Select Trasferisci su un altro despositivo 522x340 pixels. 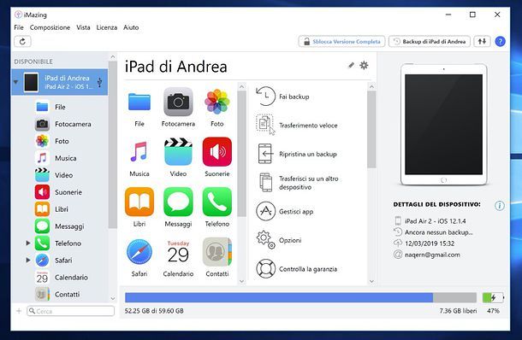click(298, 183)
